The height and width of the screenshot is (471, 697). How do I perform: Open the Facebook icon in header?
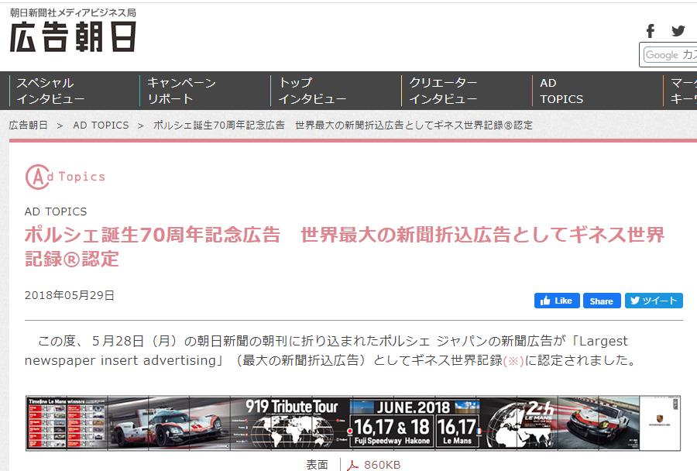pos(651,31)
